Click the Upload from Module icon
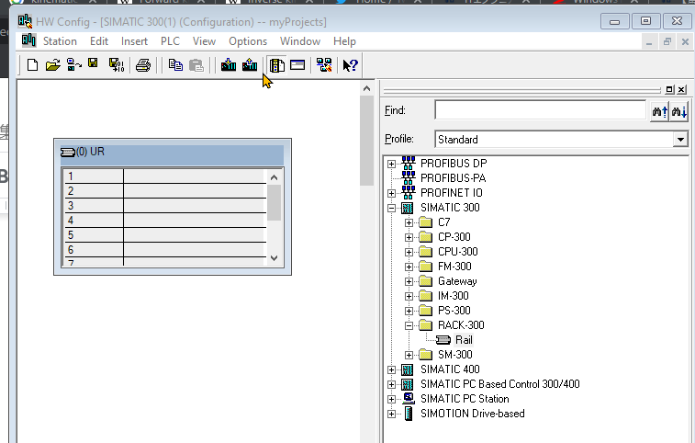695x443 pixels. coord(250,65)
